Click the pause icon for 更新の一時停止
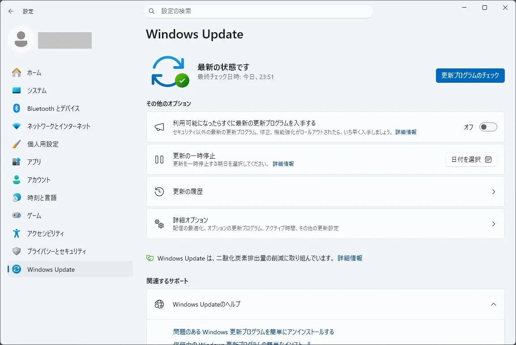 (159, 160)
